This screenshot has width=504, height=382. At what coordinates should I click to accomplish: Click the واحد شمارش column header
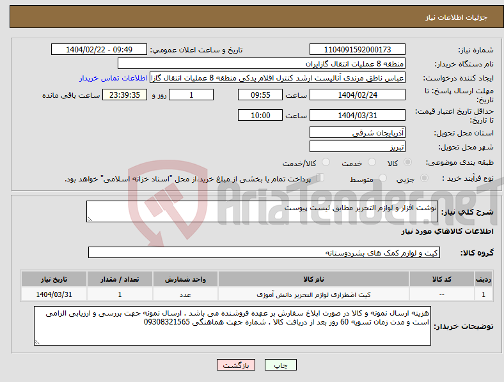tap(185, 279)
